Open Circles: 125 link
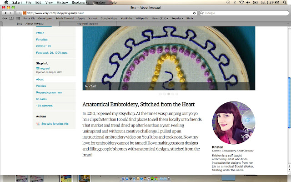The height and width of the screenshot is (182, 291). point(44,46)
